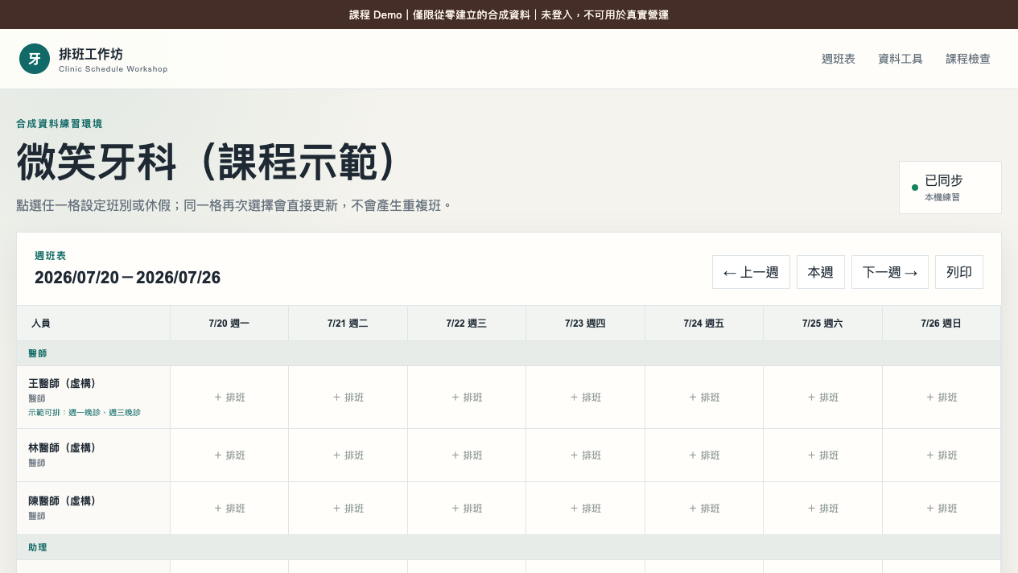Click the 牙 clinic logo icon
Viewport: 1018px width, 573px height.
35,59
